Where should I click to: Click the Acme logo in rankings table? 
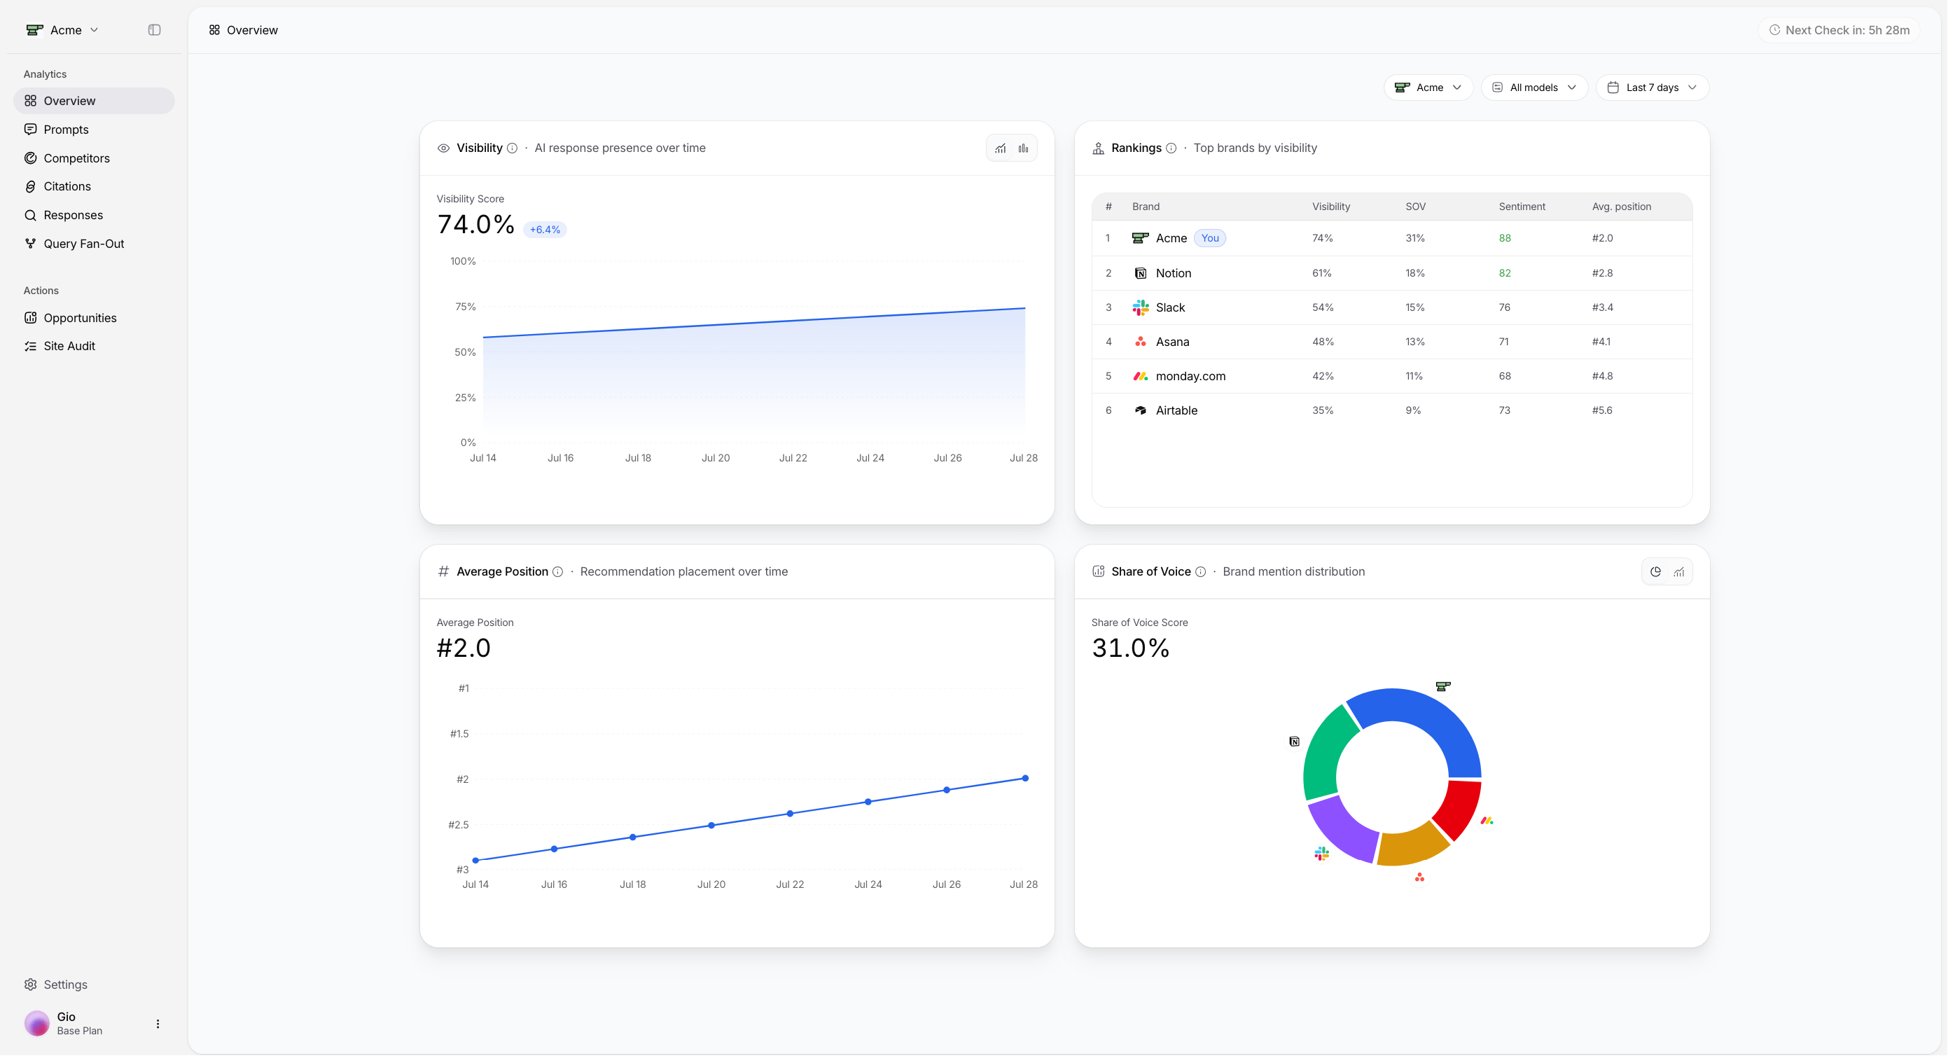pyautogui.click(x=1141, y=238)
